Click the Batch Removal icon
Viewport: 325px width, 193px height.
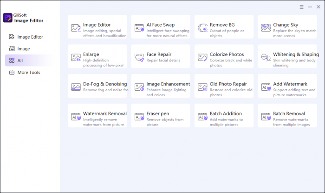tap(266, 117)
